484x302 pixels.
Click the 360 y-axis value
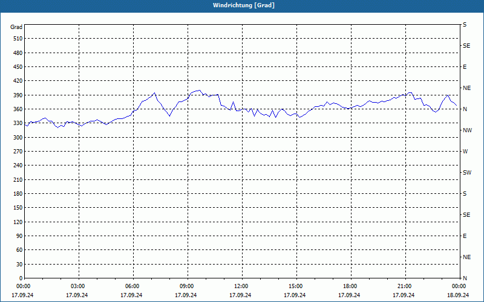pos(18,109)
